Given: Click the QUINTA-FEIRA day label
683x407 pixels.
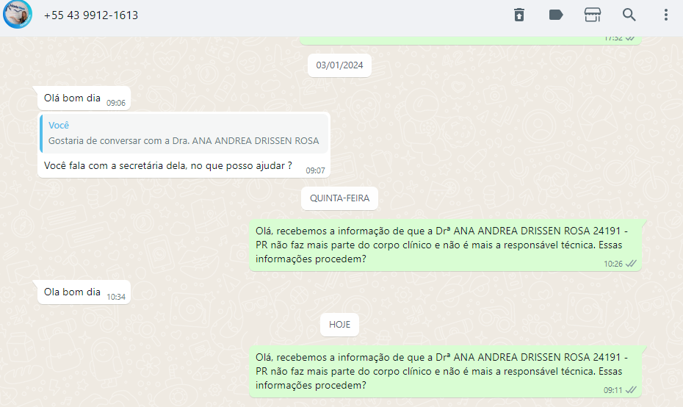Looking at the screenshot, I should pyautogui.click(x=339, y=198).
